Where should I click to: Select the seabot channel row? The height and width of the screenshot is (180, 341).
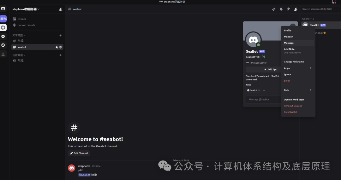(x=37, y=47)
